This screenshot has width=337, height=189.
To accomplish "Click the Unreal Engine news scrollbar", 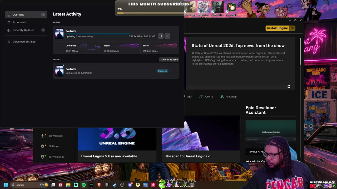I will (x=300, y=51).
